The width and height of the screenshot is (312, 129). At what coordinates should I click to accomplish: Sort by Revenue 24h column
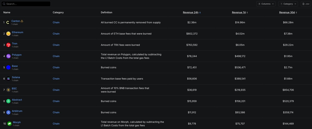pos(192,12)
